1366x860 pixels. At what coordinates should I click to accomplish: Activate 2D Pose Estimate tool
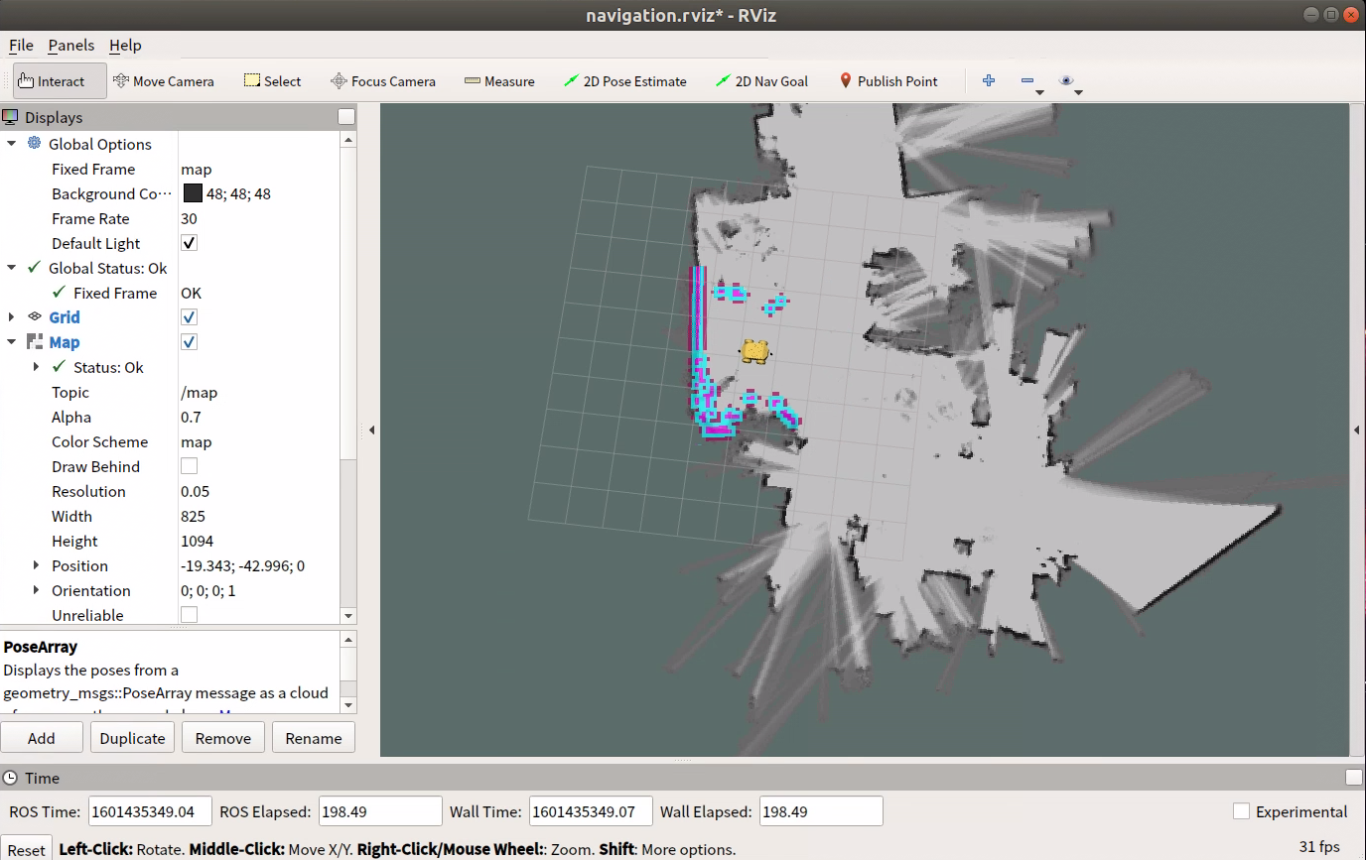(x=624, y=81)
